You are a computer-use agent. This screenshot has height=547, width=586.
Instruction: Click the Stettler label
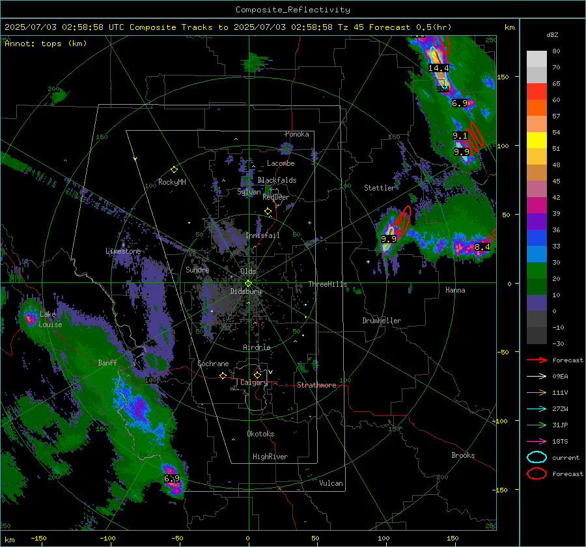coord(380,188)
